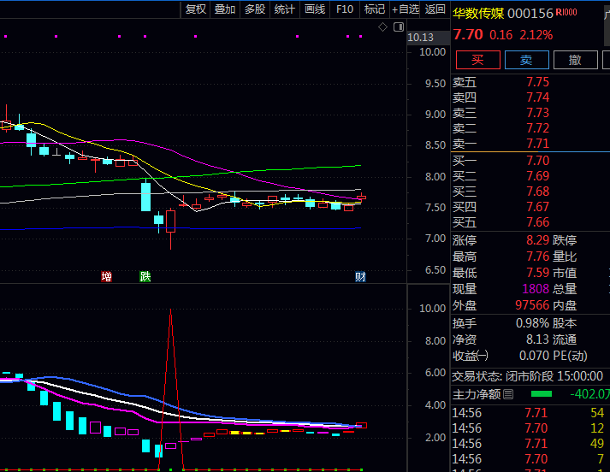Select the 多股 multi-stock view
The image size is (610, 472).
click(x=255, y=9)
